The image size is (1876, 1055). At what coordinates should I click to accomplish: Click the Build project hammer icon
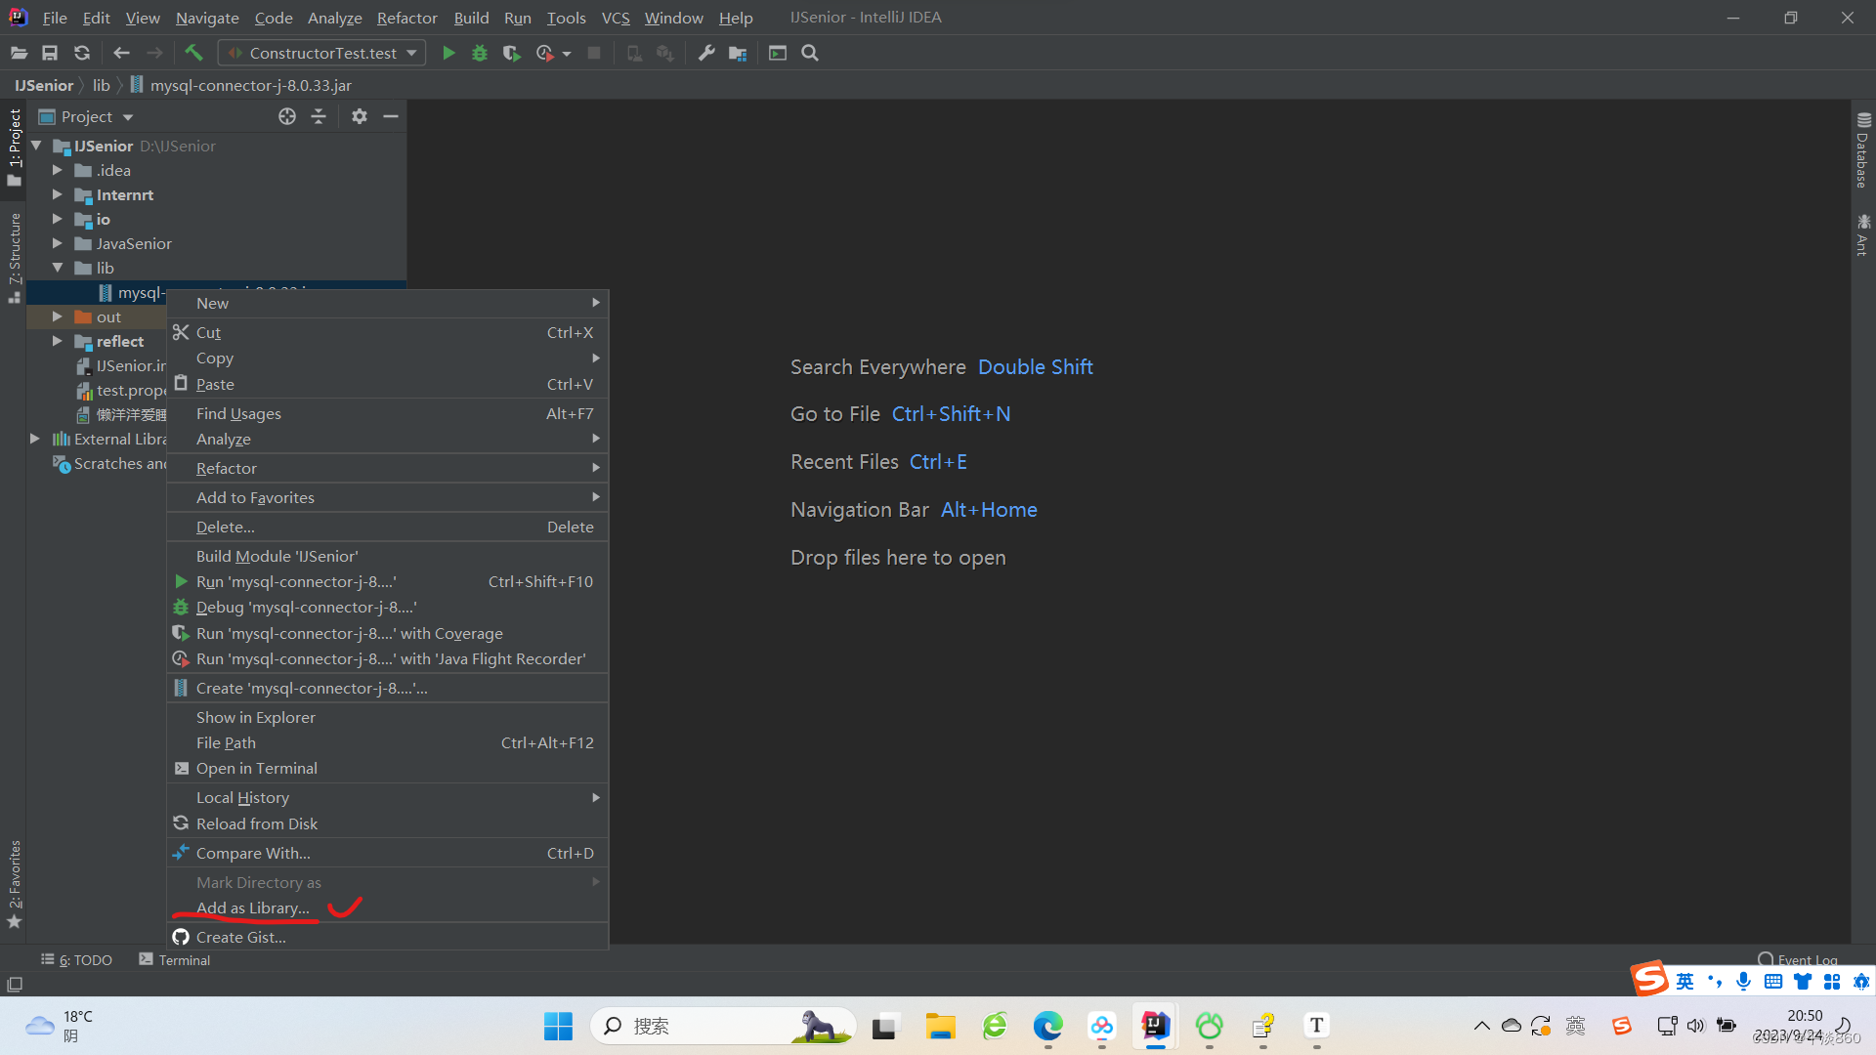[x=193, y=53]
